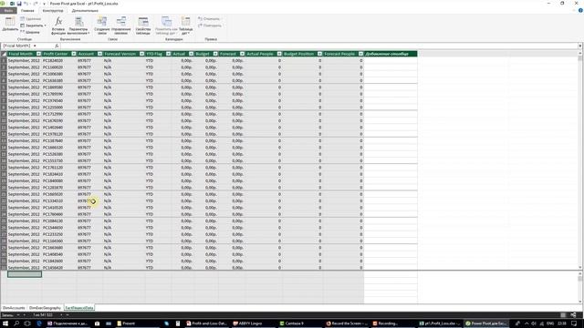This screenshot has width=584, height=328.
Task: Switch to the Advanced (Дополнительно) ribbon tab
Action: pyautogui.click(x=85, y=10)
